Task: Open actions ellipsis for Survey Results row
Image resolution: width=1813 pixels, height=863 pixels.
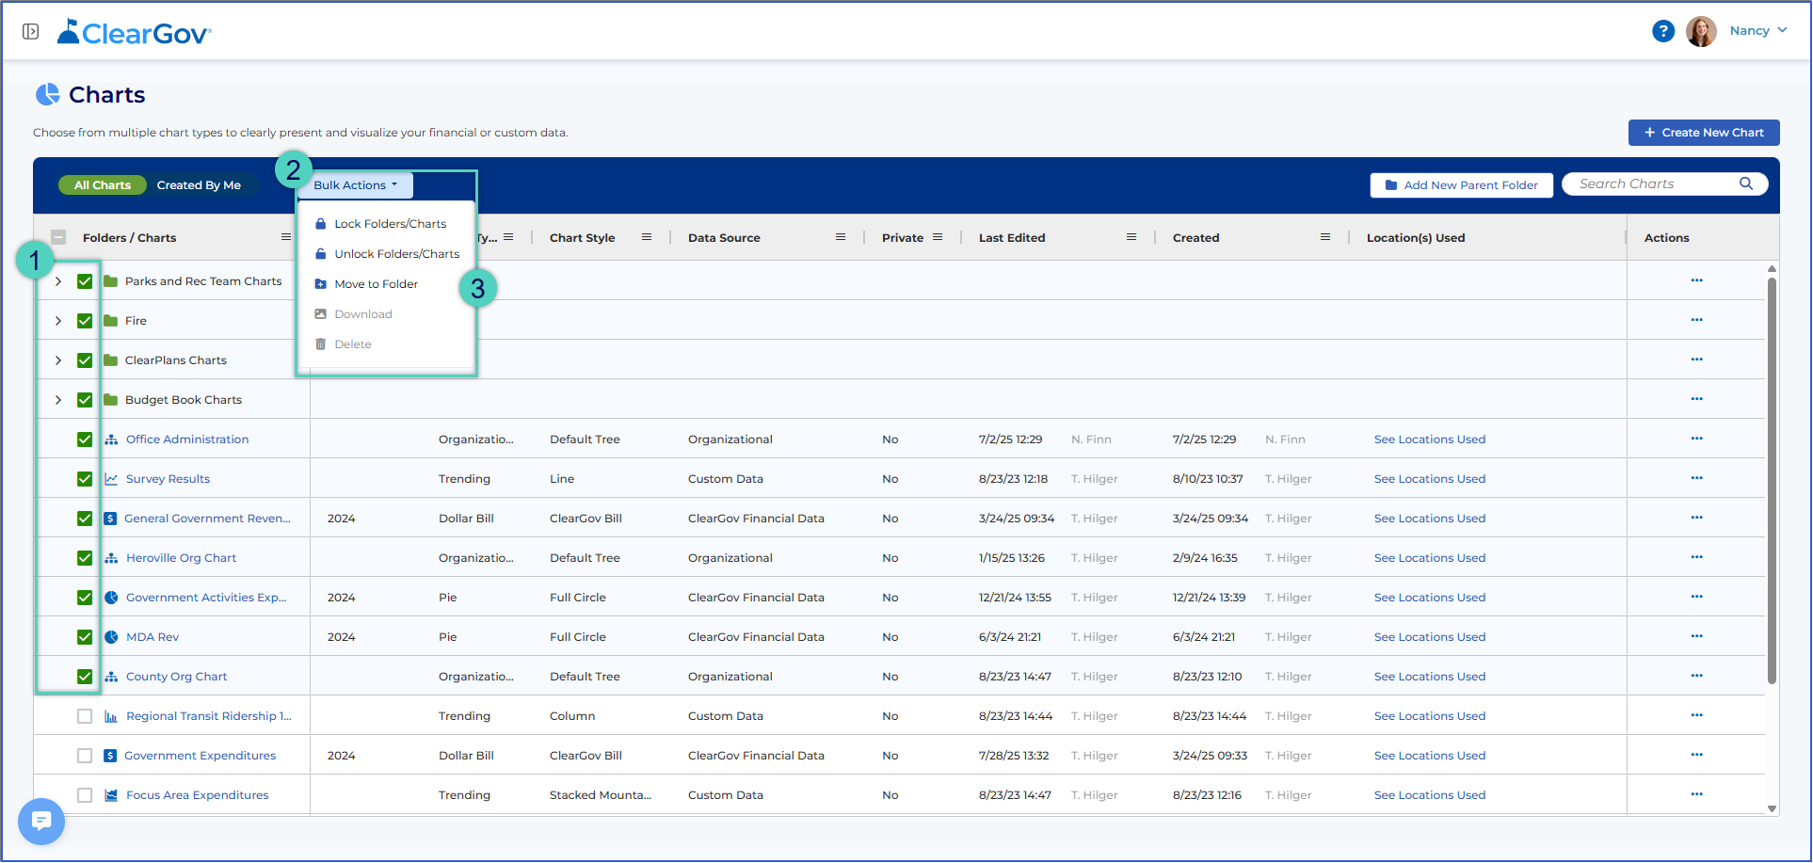Action: point(1696,478)
